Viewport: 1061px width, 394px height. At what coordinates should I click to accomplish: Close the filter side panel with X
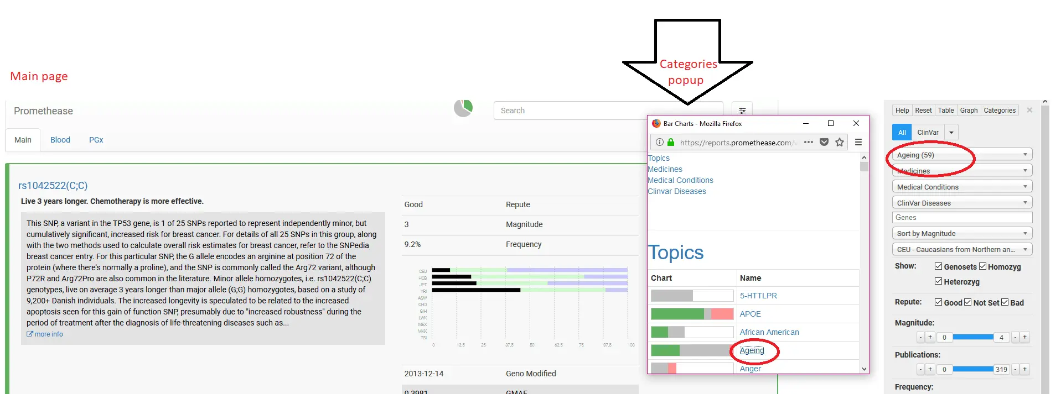(1029, 110)
